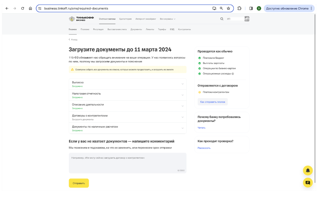Click the page vertical scrollbar

[315, 98]
